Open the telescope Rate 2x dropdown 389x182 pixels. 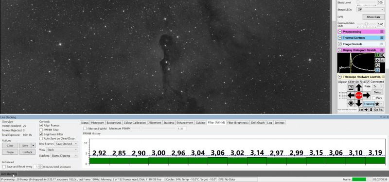(x=378, y=86)
